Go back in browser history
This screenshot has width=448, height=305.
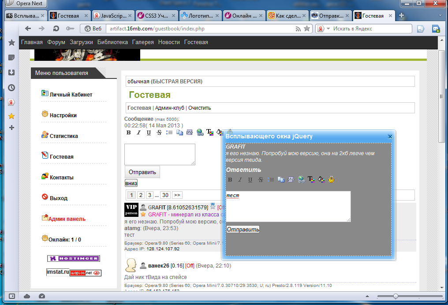pyautogui.click(x=28, y=29)
